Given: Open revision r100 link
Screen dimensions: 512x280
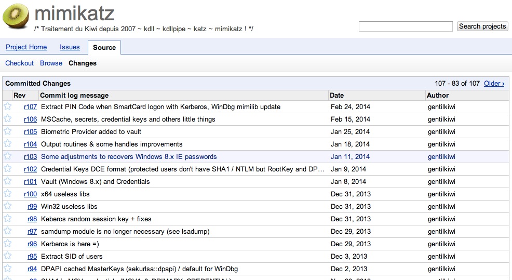Looking at the screenshot, I should coord(30,194).
